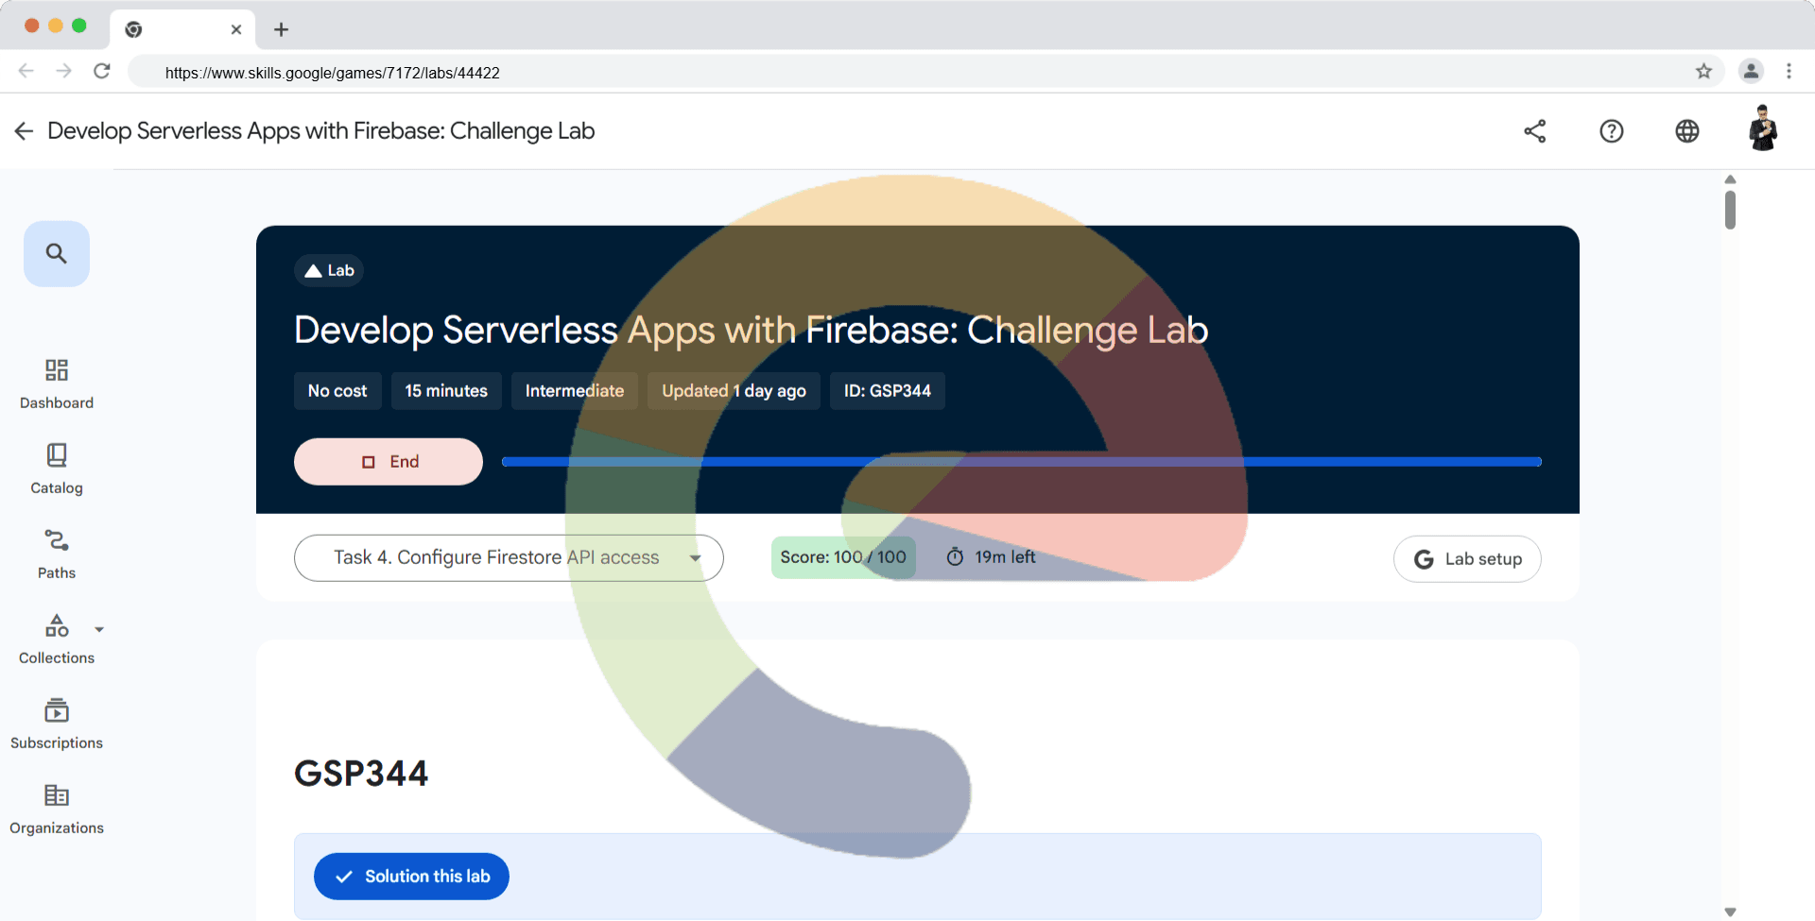Click the browser back arrow

pyautogui.click(x=26, y=71)
